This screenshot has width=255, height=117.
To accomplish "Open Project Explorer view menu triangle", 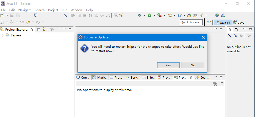I will [x=59, y=29].
